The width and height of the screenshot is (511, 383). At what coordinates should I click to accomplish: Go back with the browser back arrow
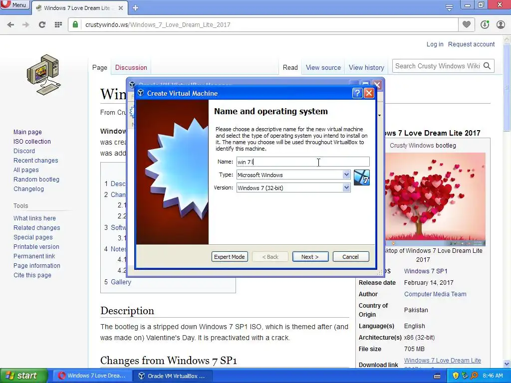[x=10, y=25]
